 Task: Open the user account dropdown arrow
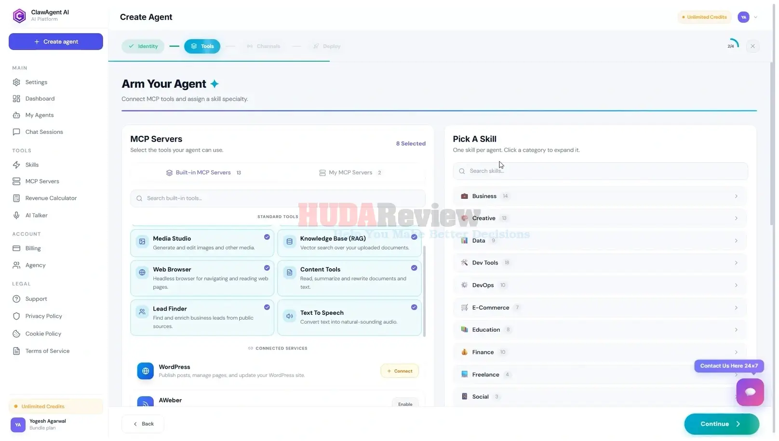[x=755, y=17]
